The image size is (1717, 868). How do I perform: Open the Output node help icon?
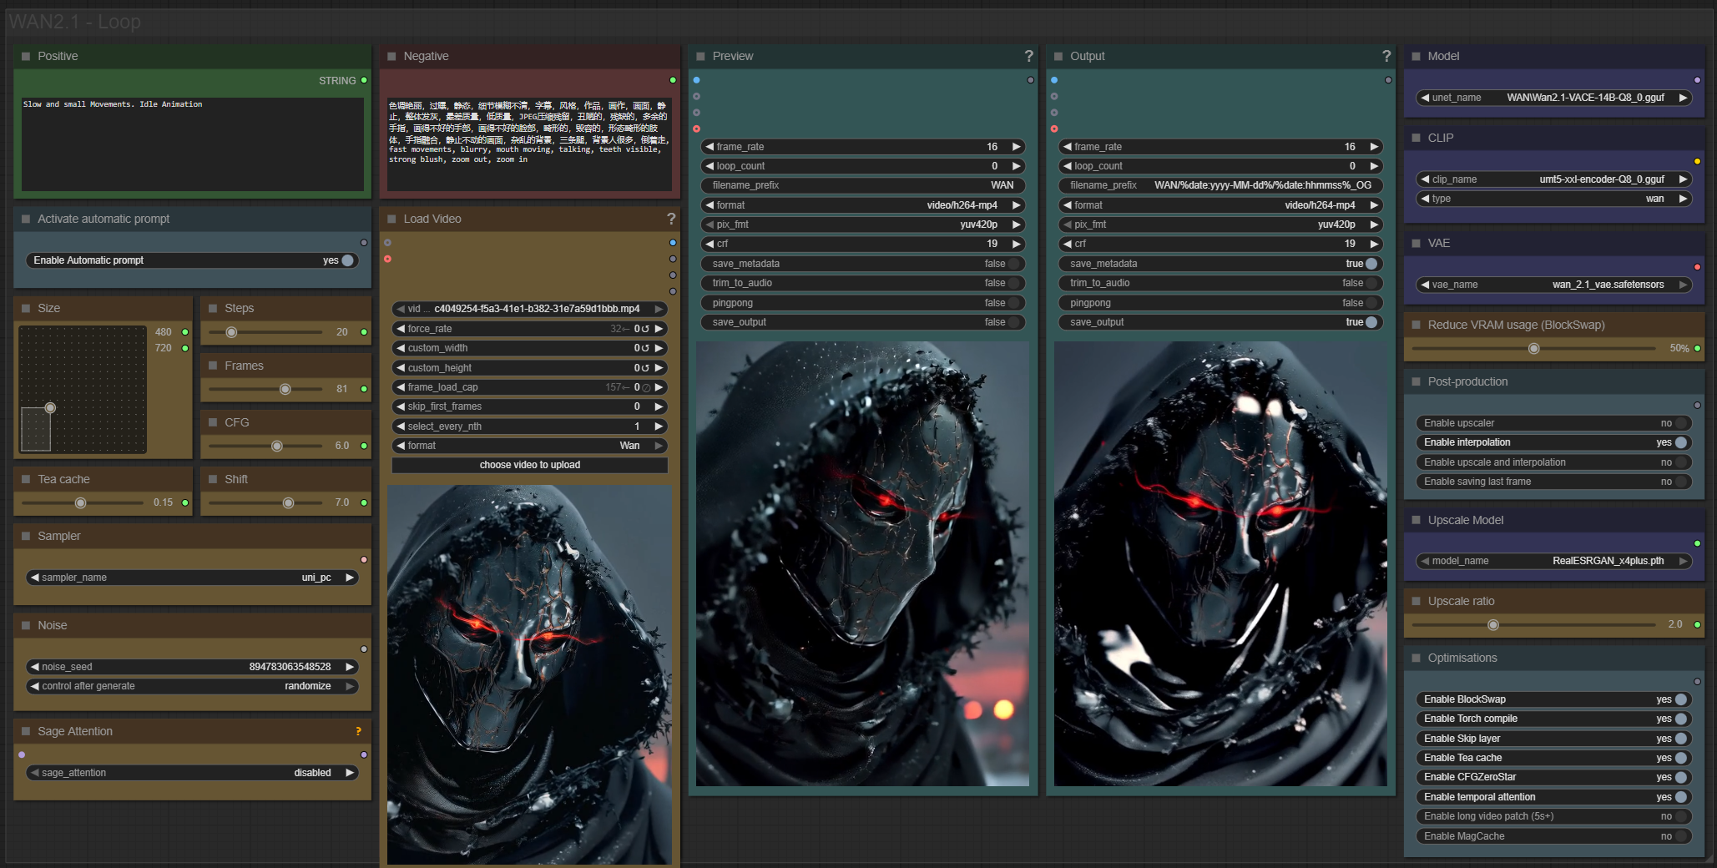tap(1386, 56)
